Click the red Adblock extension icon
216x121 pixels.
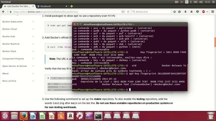204,12
